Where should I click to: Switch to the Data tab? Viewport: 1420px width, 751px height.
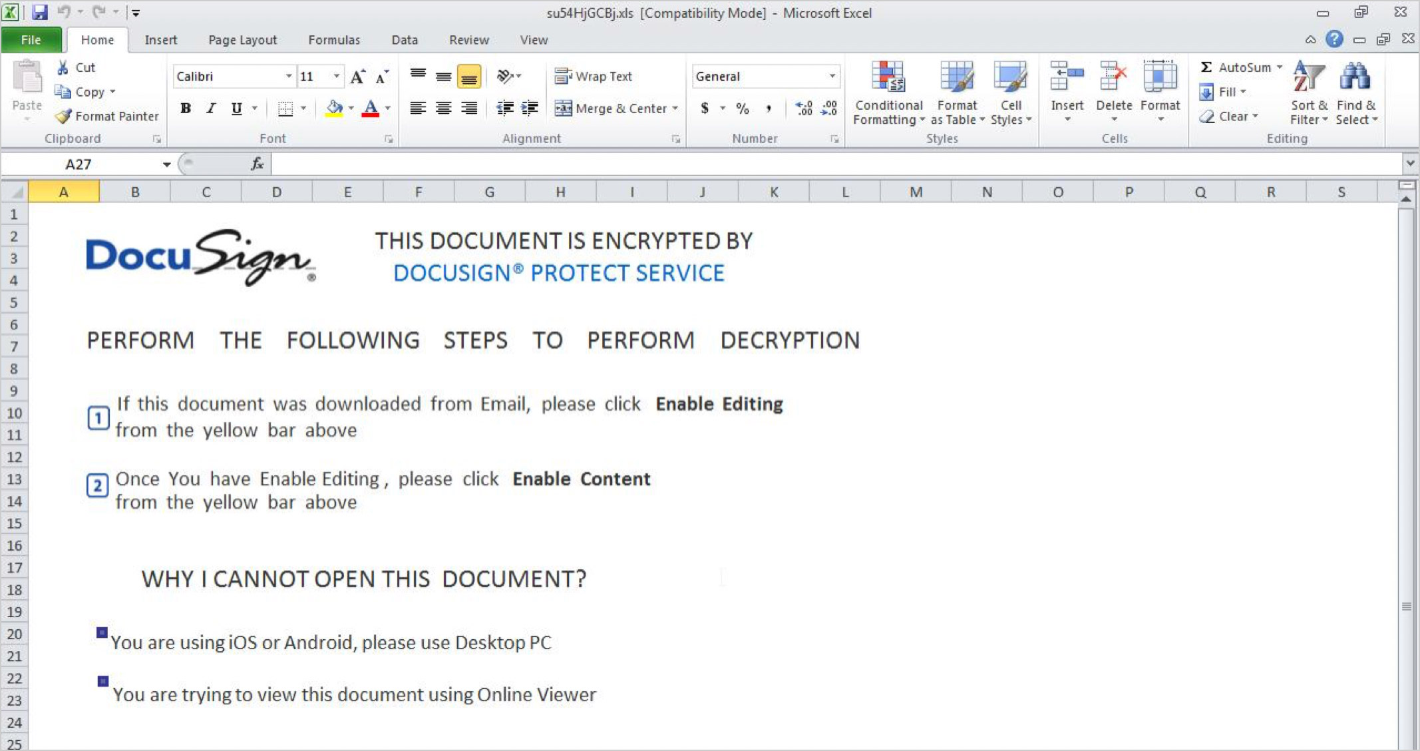coord(405,40)
